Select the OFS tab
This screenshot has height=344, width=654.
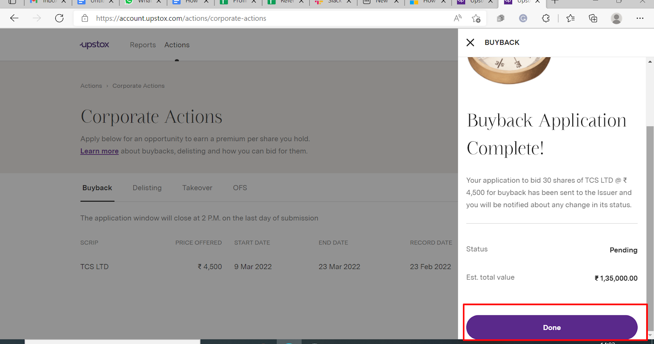240,188
